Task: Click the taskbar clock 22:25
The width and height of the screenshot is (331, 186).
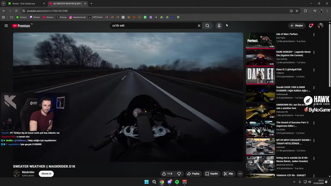Action: [319, 182]
